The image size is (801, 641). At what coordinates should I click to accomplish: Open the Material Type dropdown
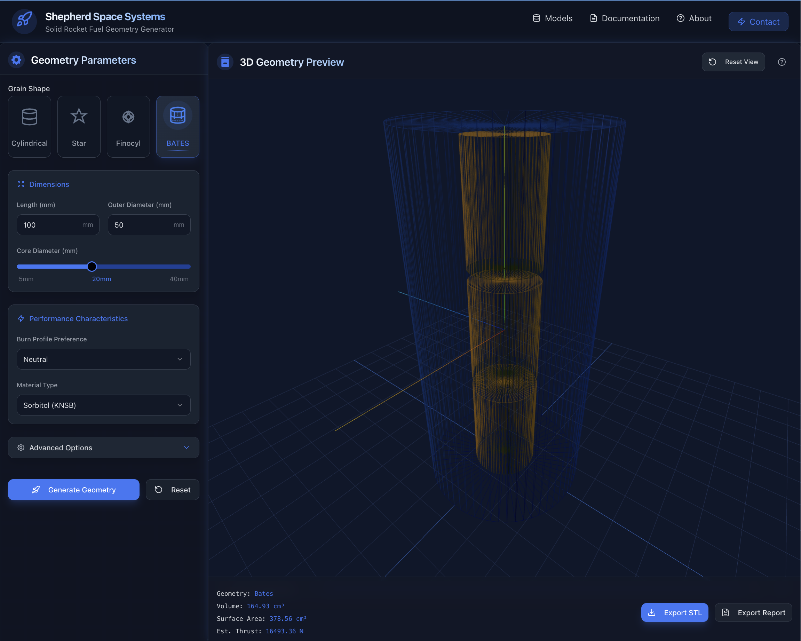[103, 405]
